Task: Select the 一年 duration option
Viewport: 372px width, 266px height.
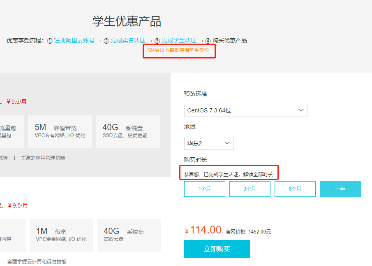Action: [340, 189]
